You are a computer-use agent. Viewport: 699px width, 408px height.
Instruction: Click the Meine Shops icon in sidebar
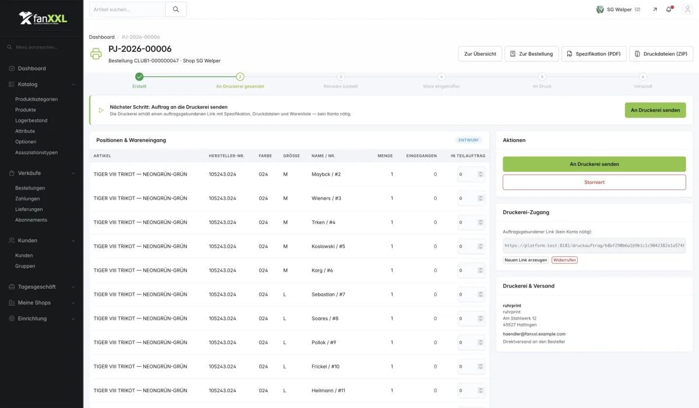(x=12, y=303)
